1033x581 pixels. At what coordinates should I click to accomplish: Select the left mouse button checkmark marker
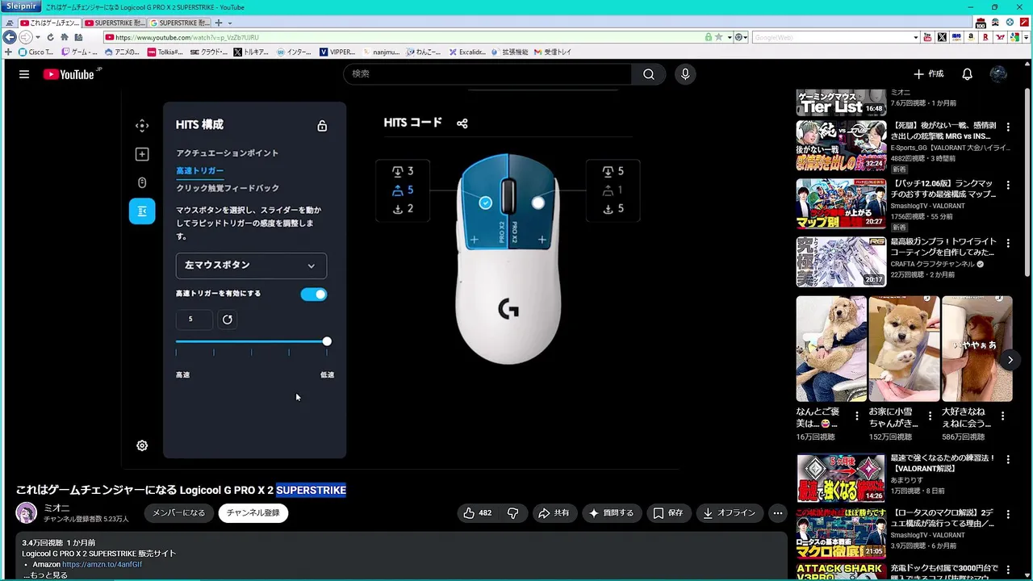click(x=485, y=203)
